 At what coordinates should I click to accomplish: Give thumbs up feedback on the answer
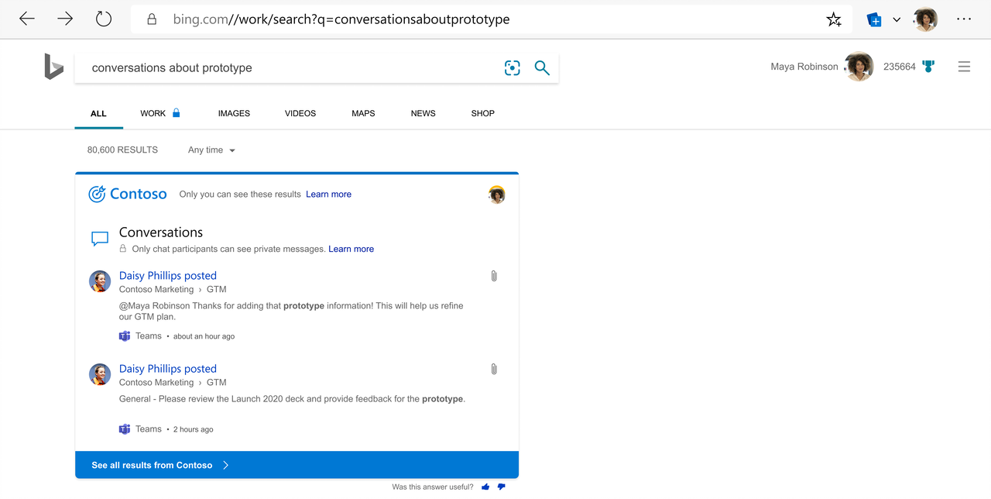[x=485, y=487]
